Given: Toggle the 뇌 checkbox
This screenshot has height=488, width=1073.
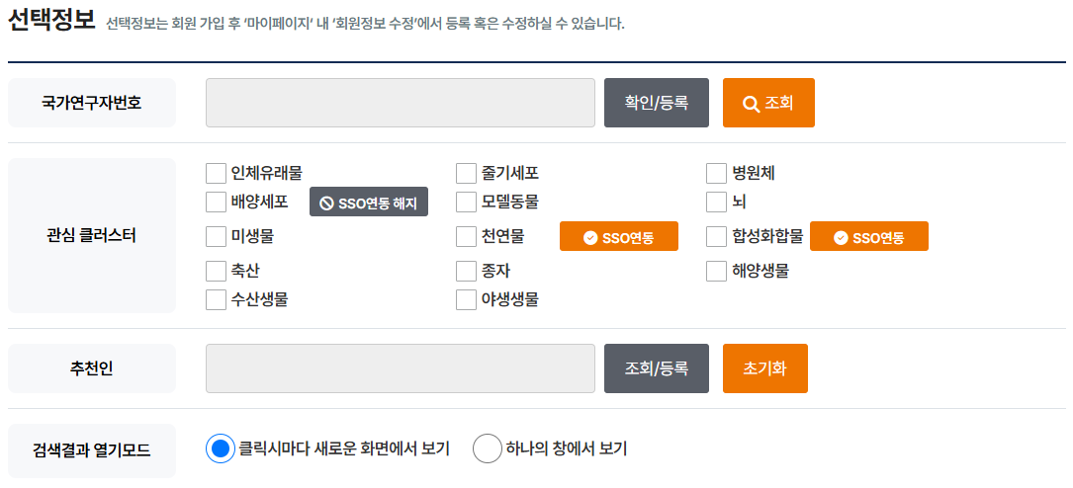Looking at the screenshot, I should (x=716, y=203).
